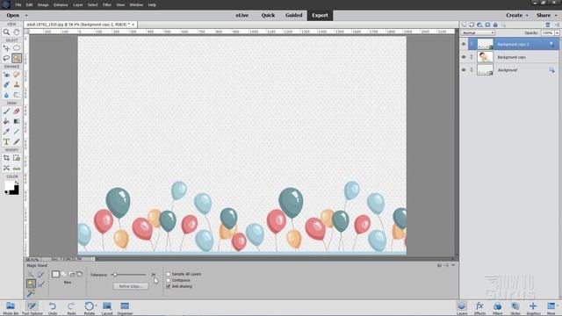Select the Crop tool
The height and width of the screenshot is (316, 562).
click(x=6, y=158)
